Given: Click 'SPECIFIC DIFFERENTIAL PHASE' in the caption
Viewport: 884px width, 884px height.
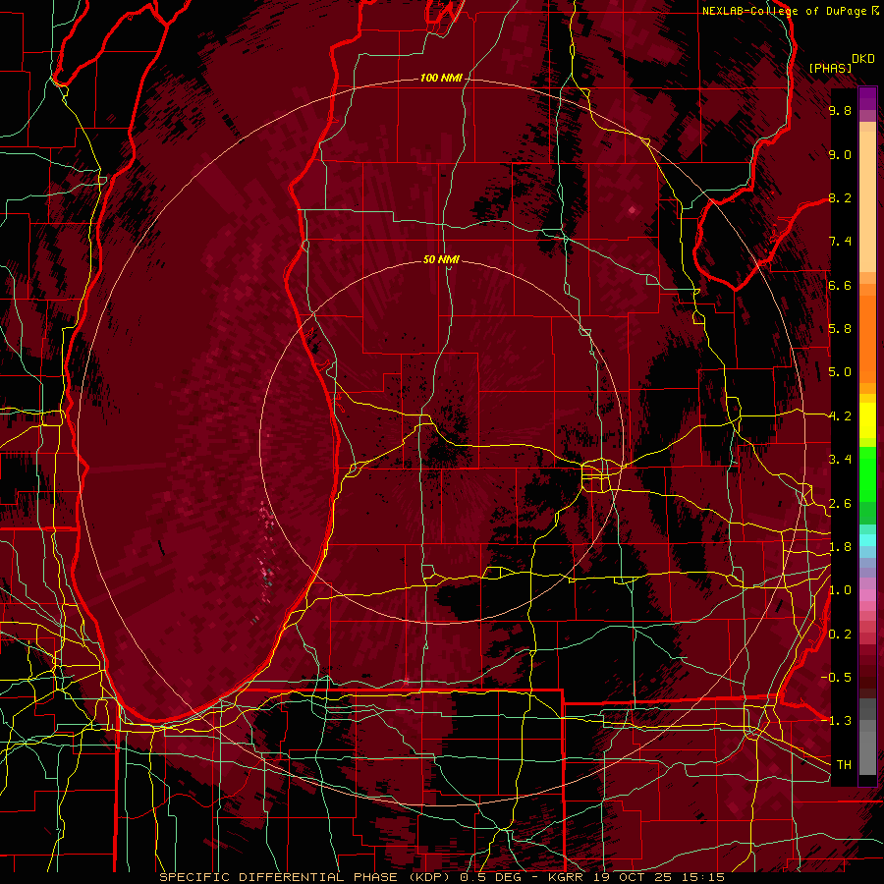Looking at the screenshot, I should [x=279, y=877].
